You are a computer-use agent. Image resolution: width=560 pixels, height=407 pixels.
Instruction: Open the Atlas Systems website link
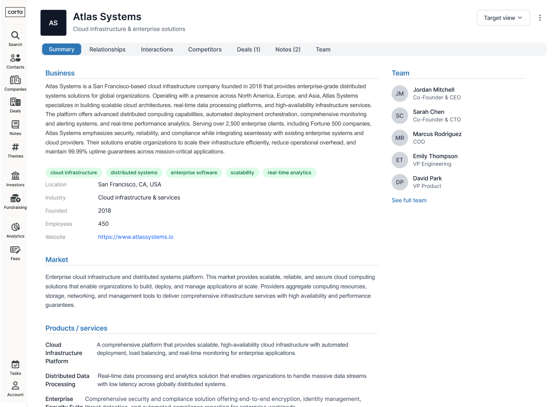tap(136, 237)
